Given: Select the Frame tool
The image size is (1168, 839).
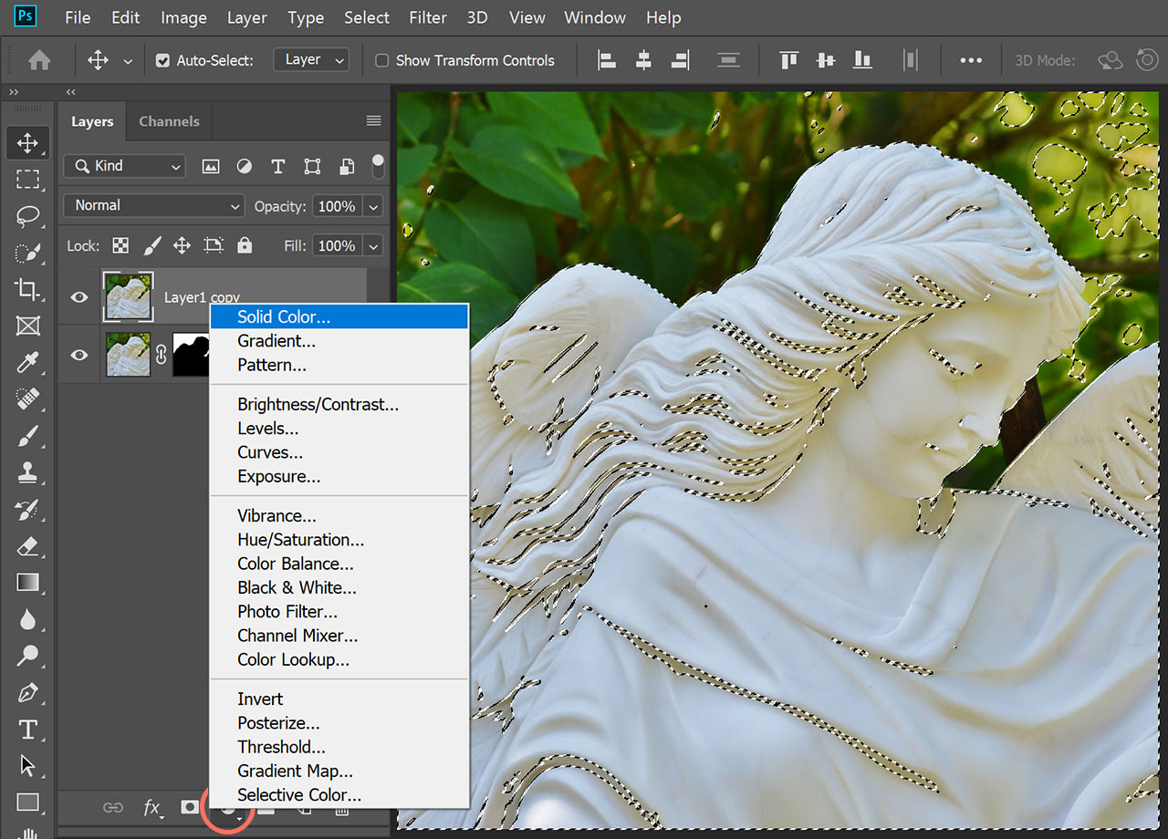Looking at the screenshot, I should click(x=27, y=326).
